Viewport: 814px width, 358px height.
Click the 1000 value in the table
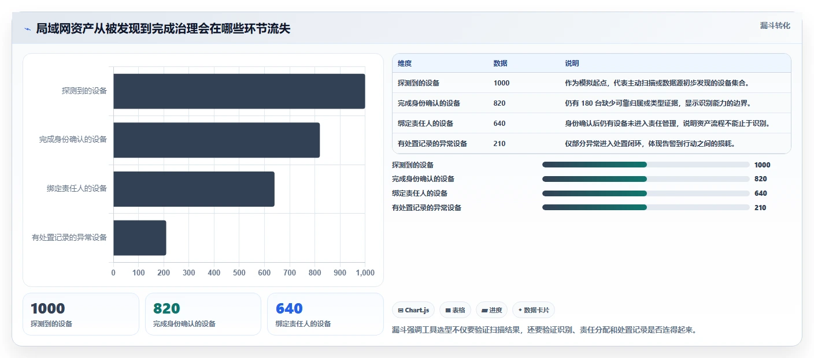tap(501, 83)
